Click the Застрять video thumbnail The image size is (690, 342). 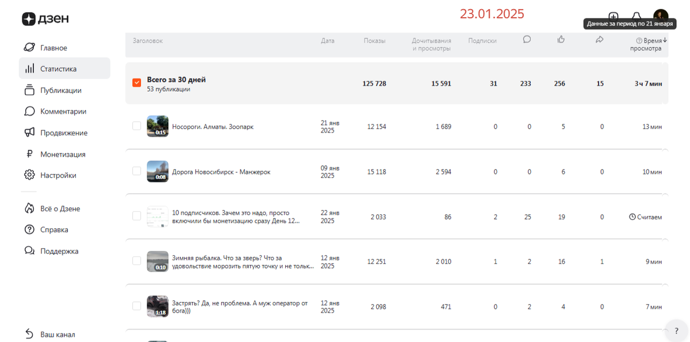(158, 306)
